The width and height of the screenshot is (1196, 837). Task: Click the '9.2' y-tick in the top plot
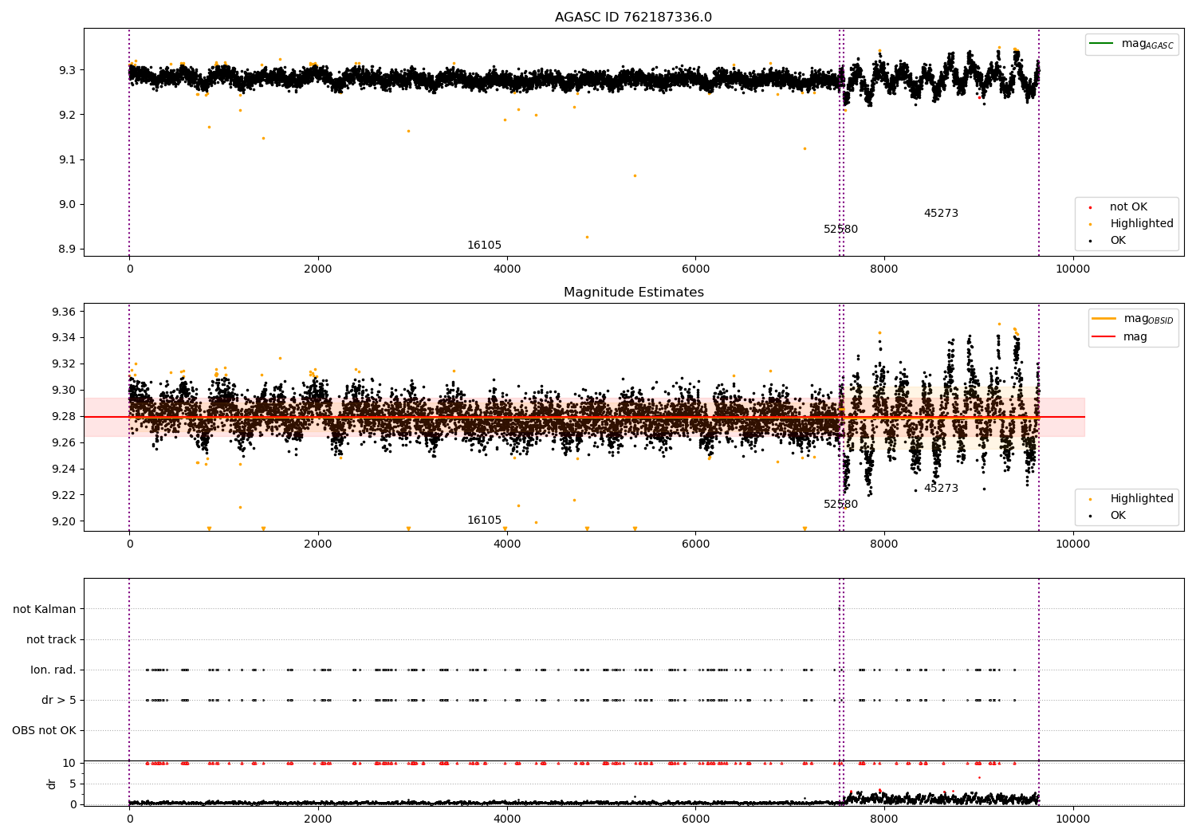click(67, 116)
